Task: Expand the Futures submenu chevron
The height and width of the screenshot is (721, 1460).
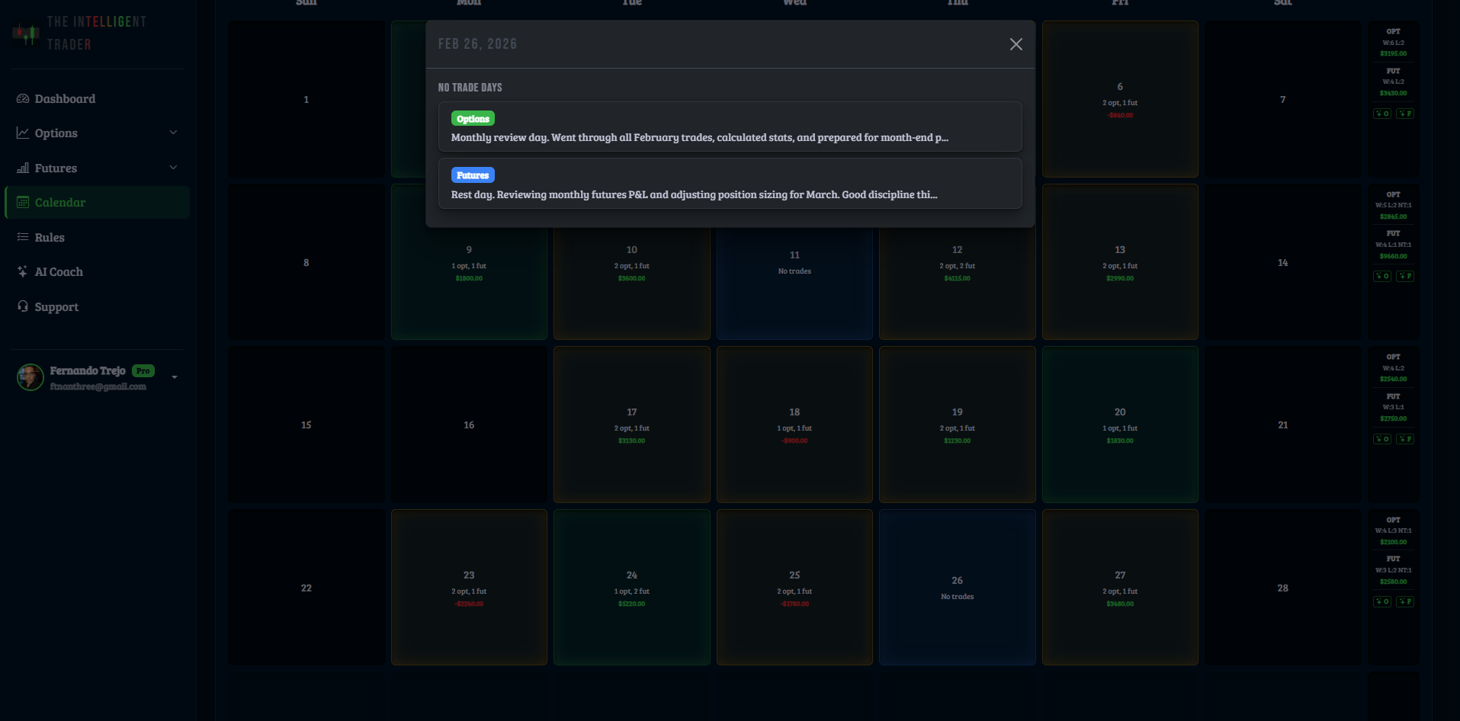Action: (174, 167)
